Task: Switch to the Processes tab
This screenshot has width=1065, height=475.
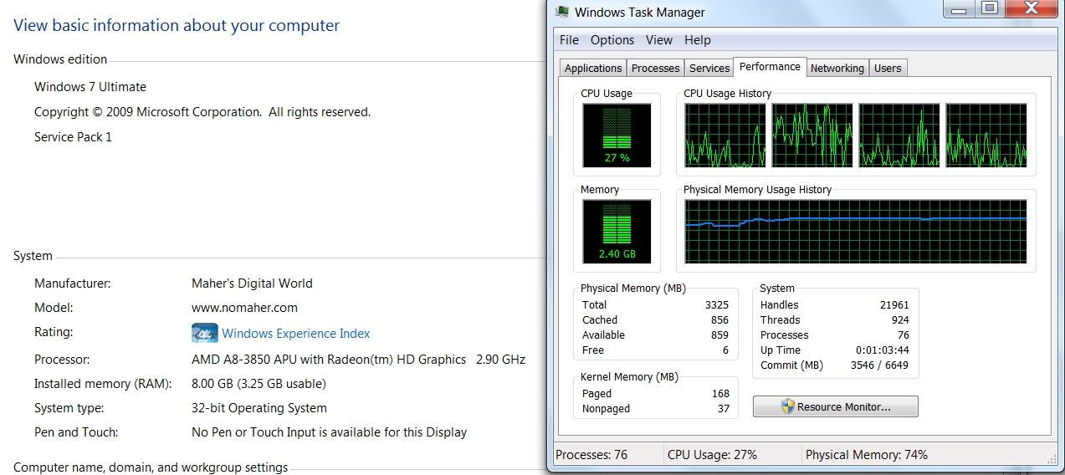Action: pos(655,69)
